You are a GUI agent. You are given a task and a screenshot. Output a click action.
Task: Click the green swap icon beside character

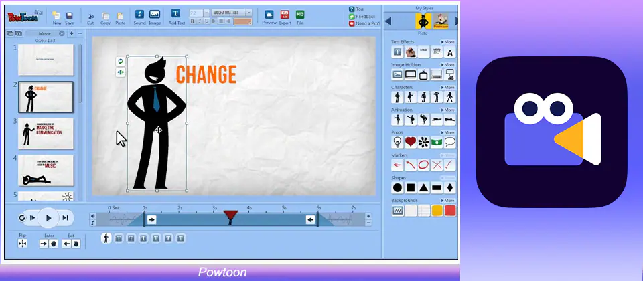pyautogui.click(x=120, y=72)
